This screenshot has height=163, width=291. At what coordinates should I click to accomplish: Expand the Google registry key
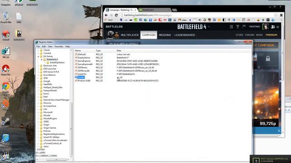point(38,81)
